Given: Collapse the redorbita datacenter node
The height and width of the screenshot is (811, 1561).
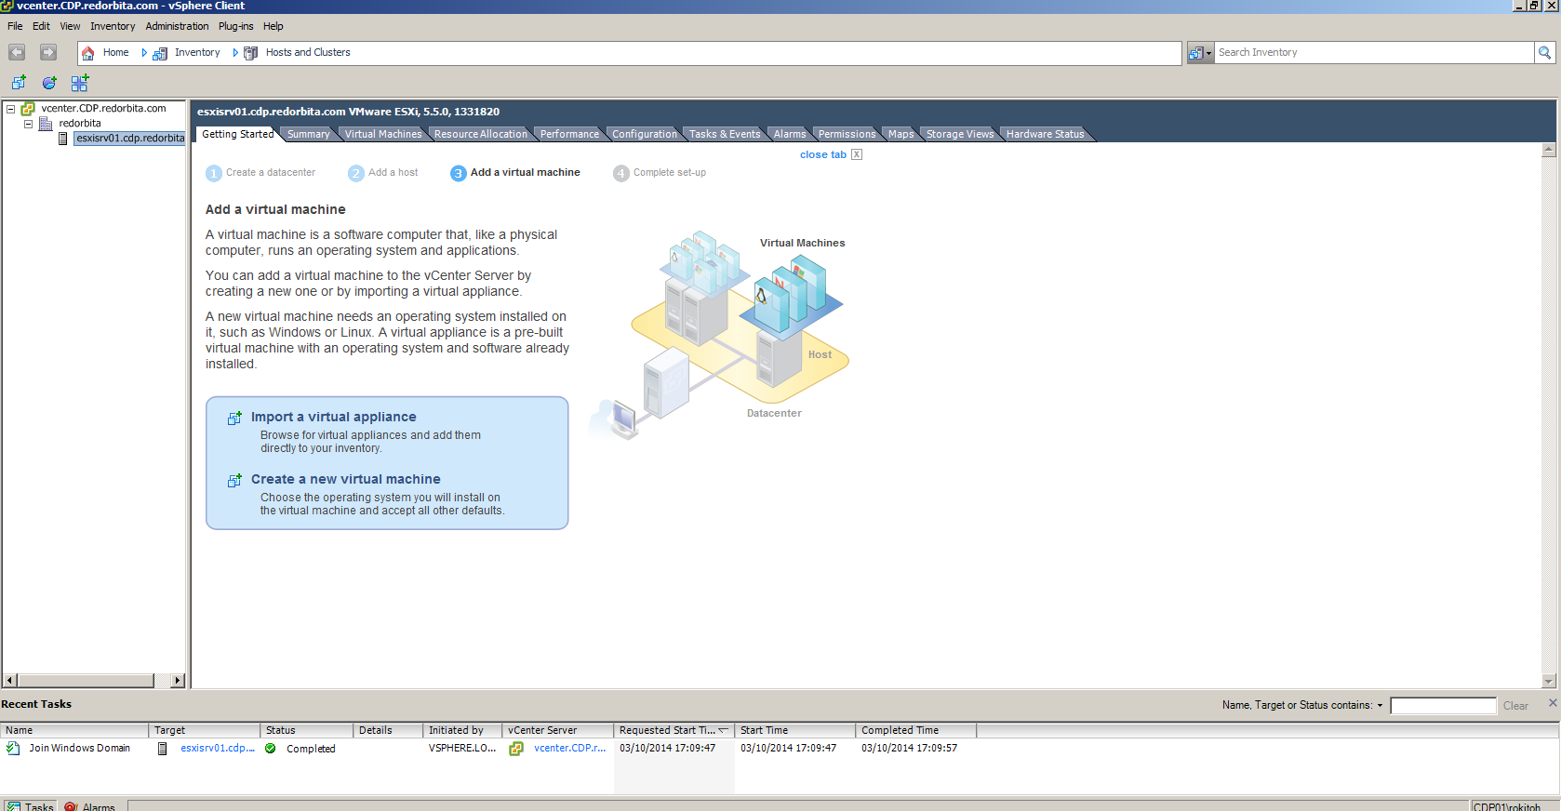Looking at the screenshot, I should tap(28, 124).
